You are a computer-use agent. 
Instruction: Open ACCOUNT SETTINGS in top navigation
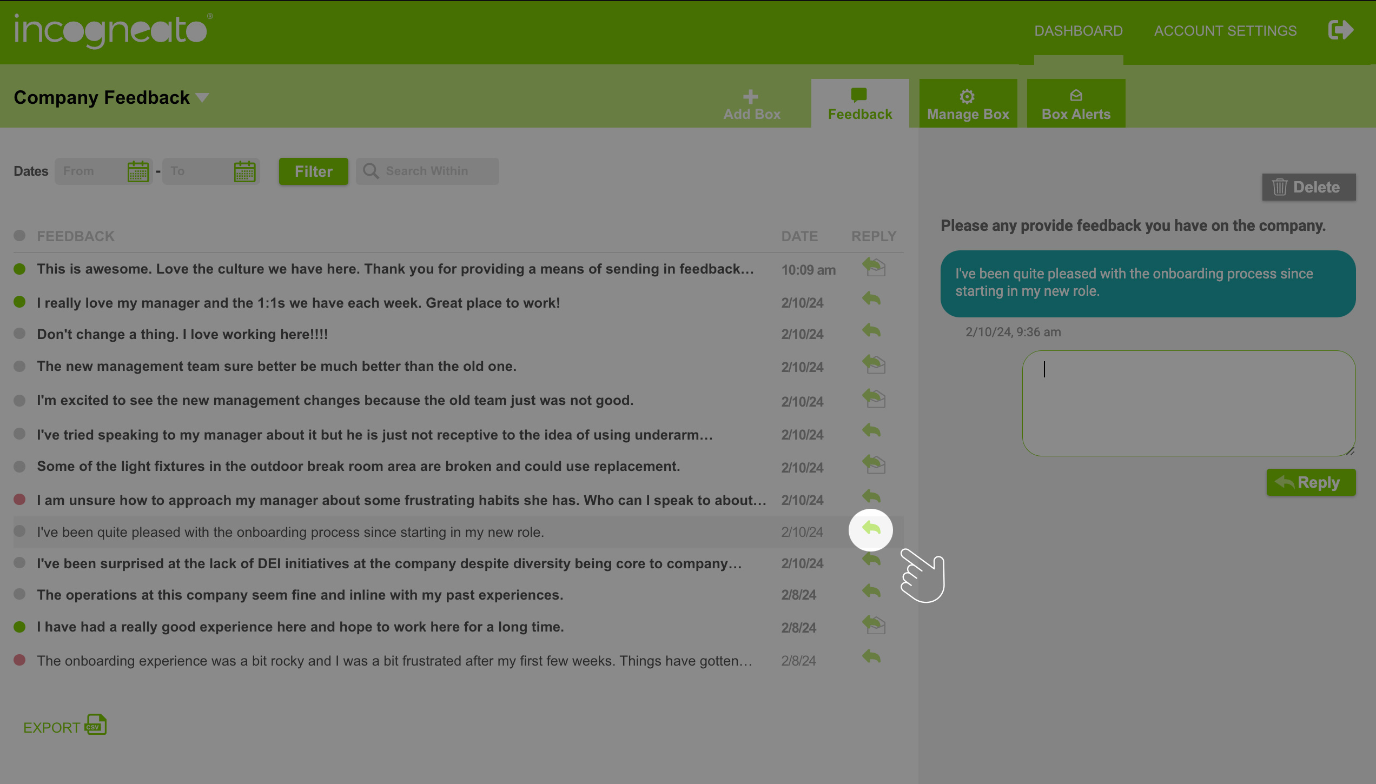point(1225,31)
